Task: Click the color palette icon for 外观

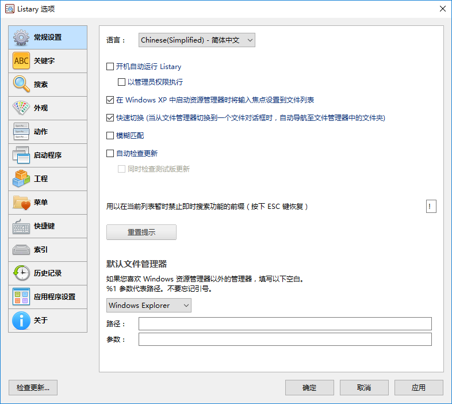Action: click(x=21, y=108)
